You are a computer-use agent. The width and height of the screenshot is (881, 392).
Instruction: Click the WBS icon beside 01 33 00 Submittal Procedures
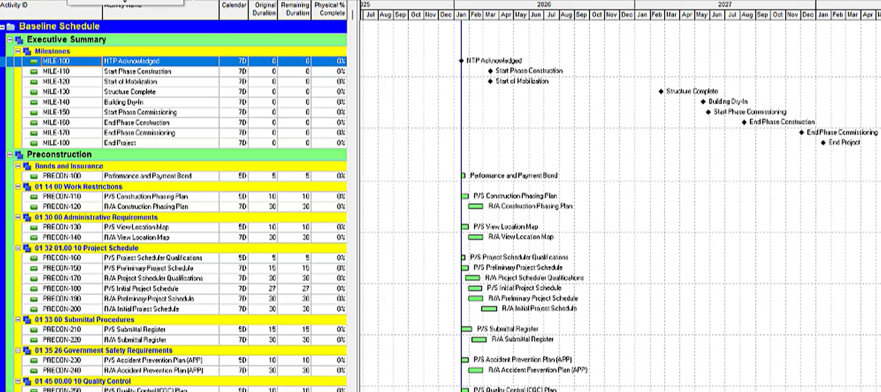[x=27, y=320]
